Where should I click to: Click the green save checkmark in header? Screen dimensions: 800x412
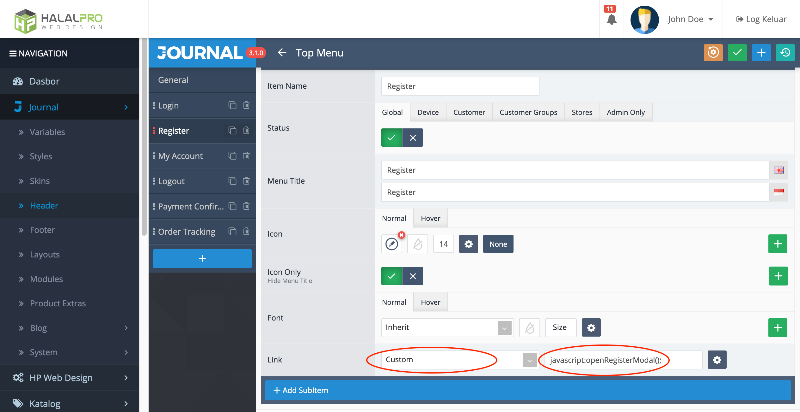pyautogui.click(x=737, y=53)
